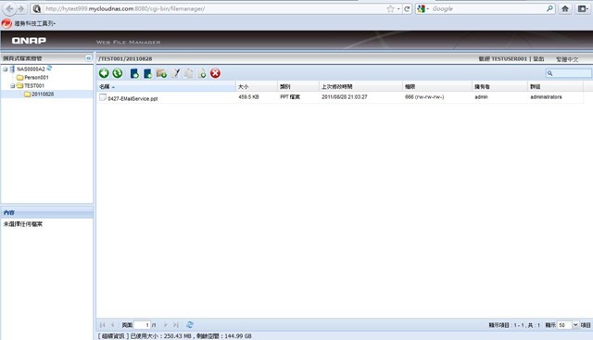Image resolution: width=593 pixels, height=340 pixels.
Task: Refresh the file list from the pager bar
Action: tap(190, 324)
